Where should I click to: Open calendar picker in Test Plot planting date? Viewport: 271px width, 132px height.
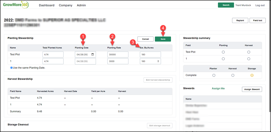tap(93, 54)
